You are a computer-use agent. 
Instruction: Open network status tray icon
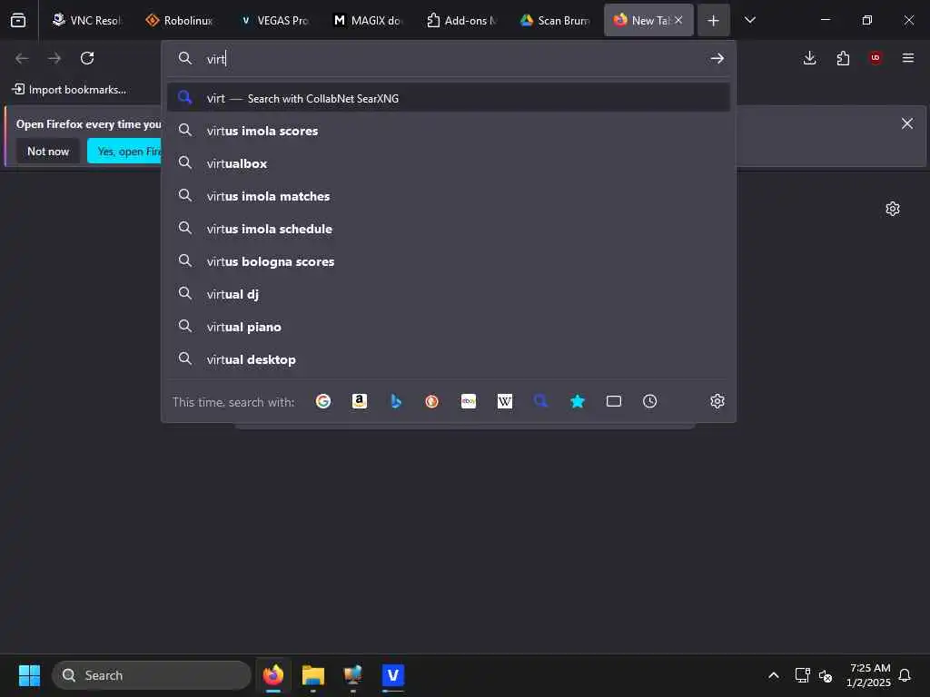[802, 675]
